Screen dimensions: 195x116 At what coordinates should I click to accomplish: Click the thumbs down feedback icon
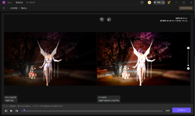coord(102,19)
